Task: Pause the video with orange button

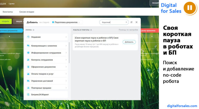Action: [190, 8]
